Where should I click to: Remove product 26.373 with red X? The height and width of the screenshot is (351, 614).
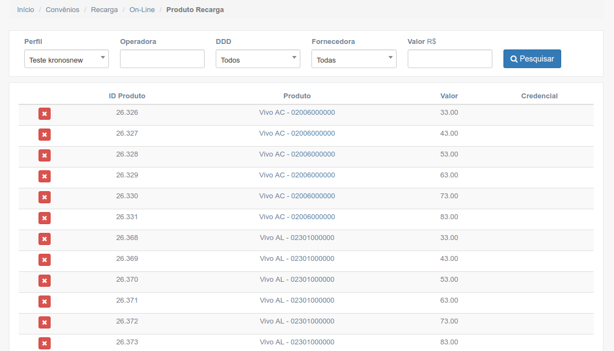(45, 343)
